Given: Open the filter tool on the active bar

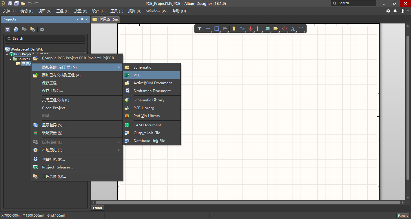Looking at the screenshot, I should 199,29.
